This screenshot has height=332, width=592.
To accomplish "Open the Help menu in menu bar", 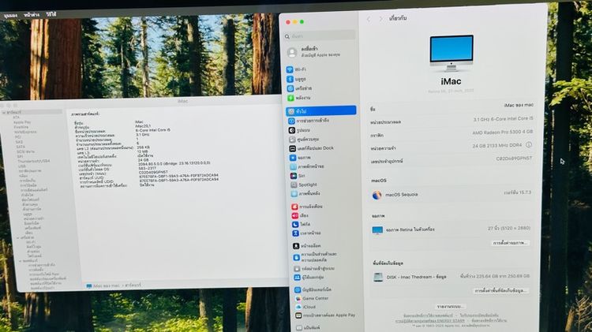I will pyautogui.click(x=51, y=14).
